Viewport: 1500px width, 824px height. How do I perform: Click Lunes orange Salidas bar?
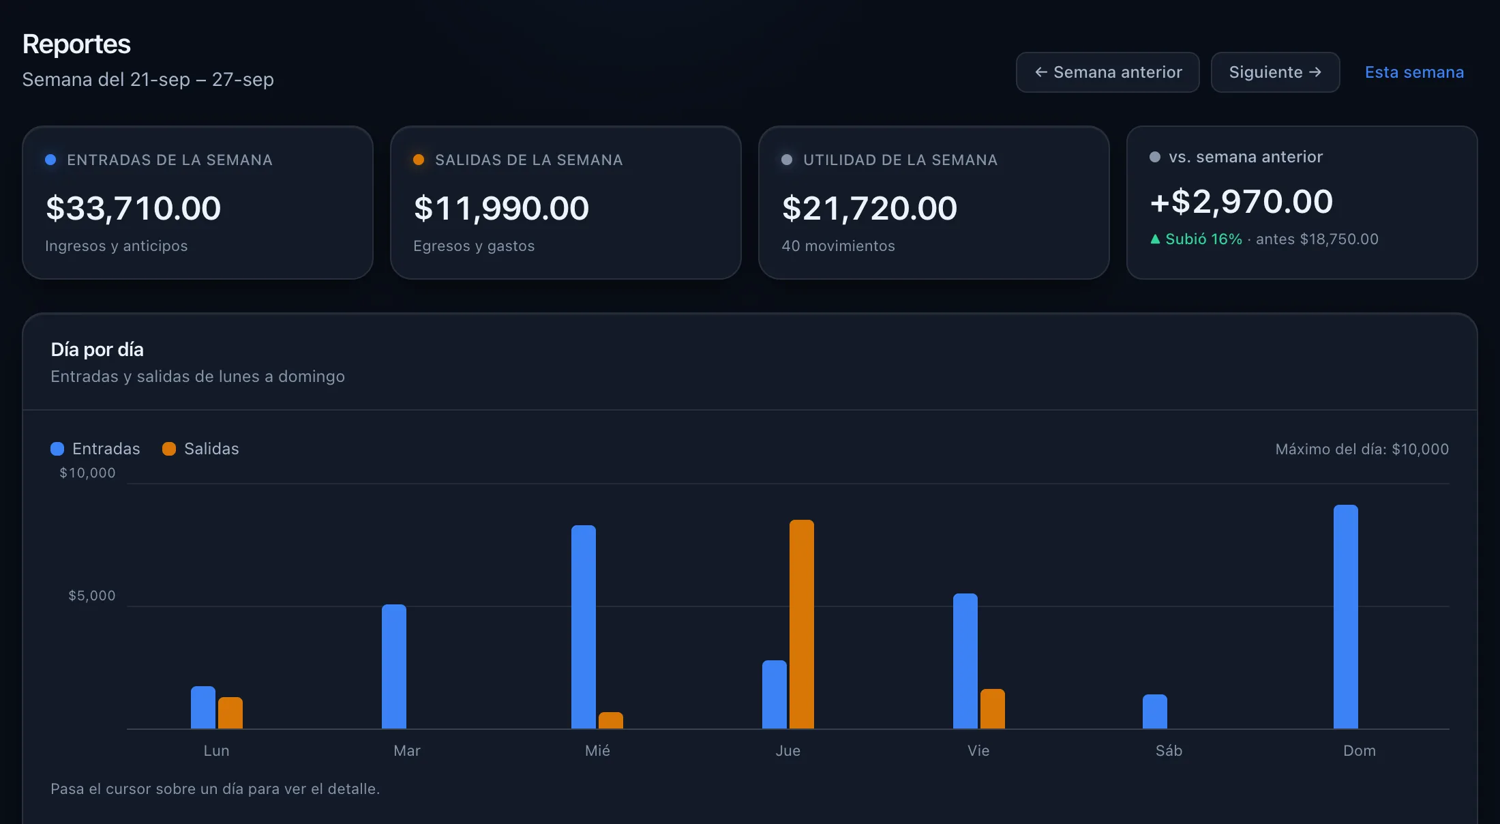coord(230,713)
